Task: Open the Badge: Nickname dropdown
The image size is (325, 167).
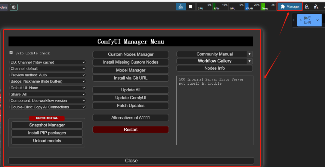Action: tap(48, 81)
